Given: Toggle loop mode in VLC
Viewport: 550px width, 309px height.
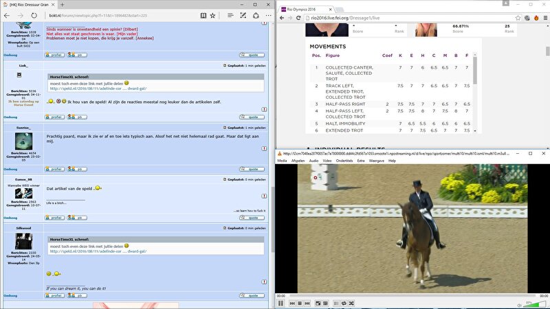Looking at the screenshot, I should [344, 304].
